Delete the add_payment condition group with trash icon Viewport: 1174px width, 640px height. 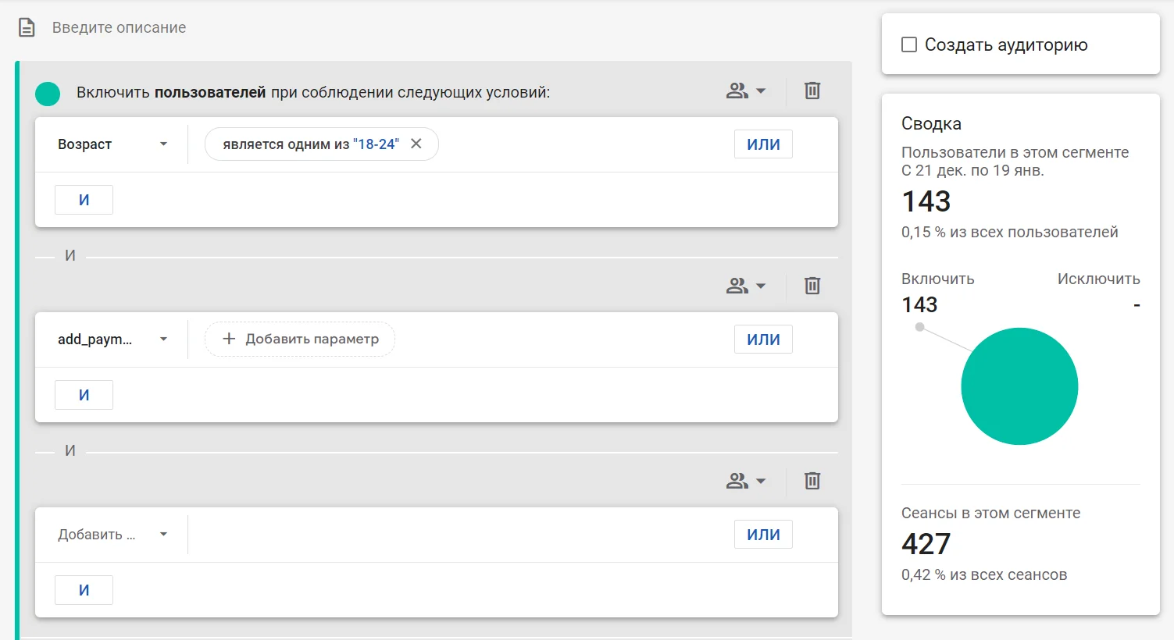tap(812, 286)
